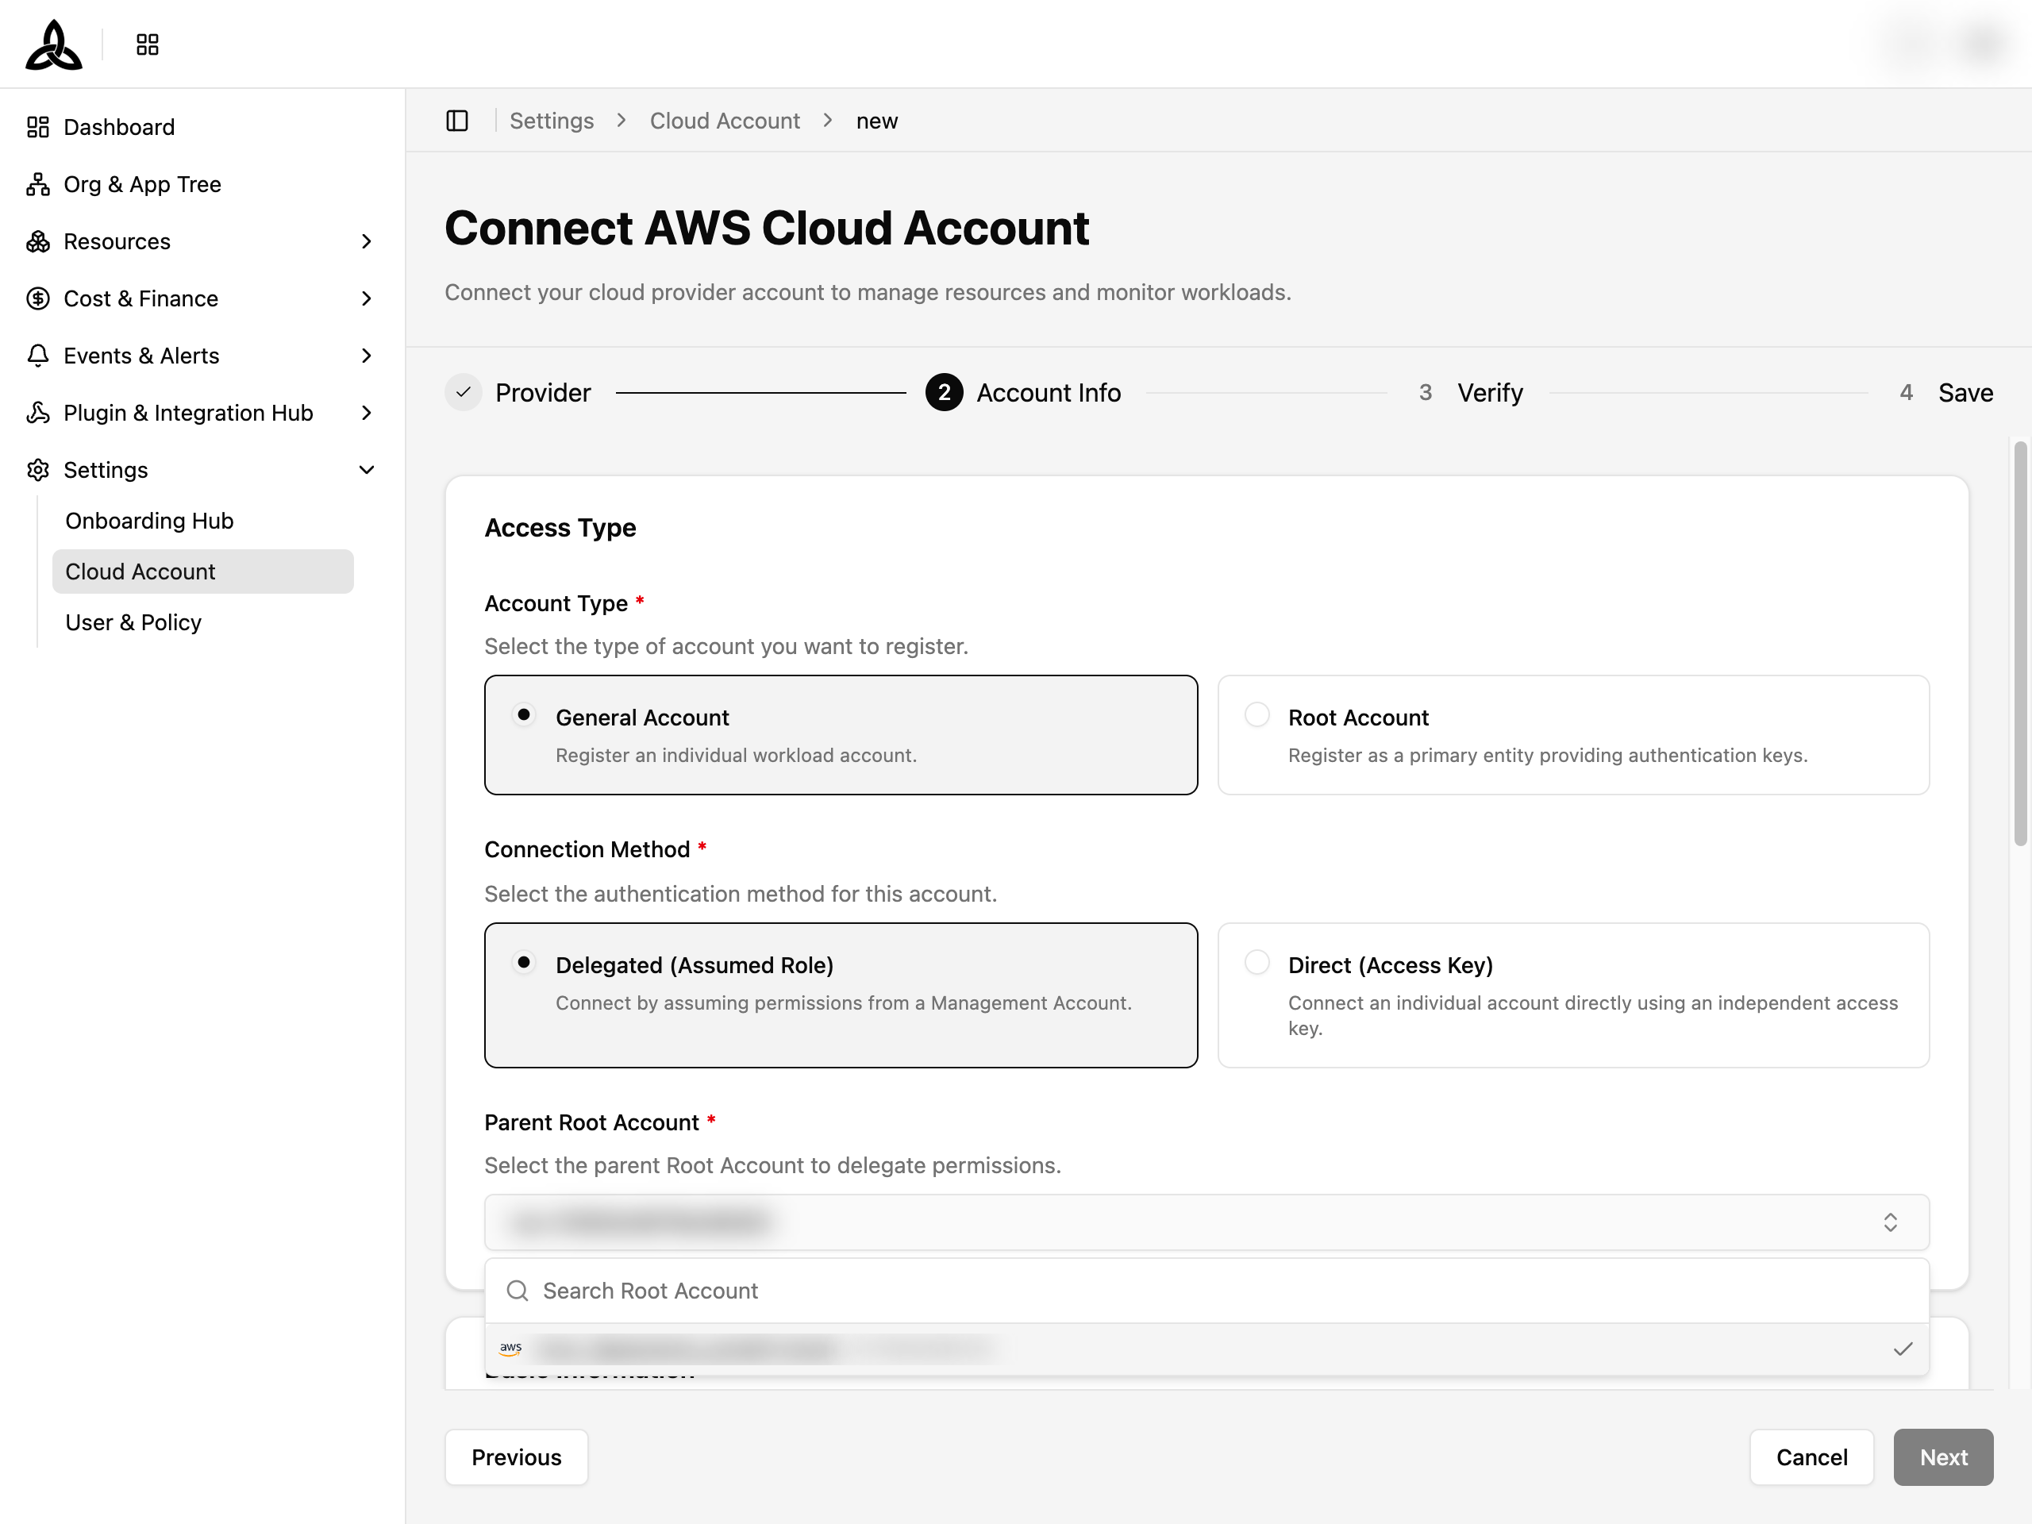The height and width of the screenshot is (1524, 2032).
Task: Open Org & App Tree menu item
Action: (142, 183)
